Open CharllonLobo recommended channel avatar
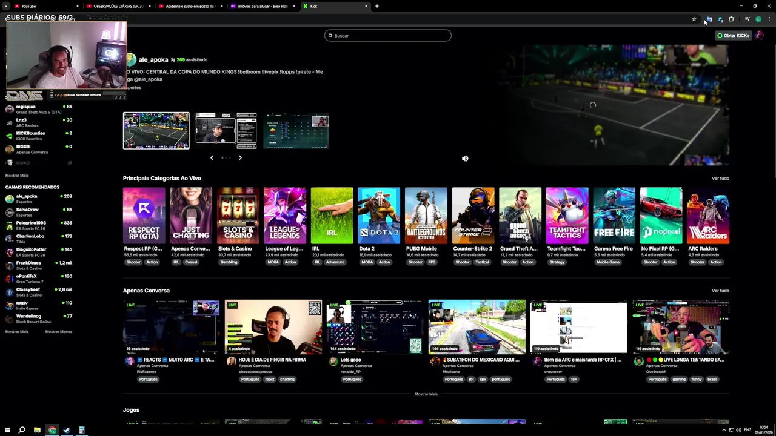Screen dimensions: 776x436 click(9, 239)
